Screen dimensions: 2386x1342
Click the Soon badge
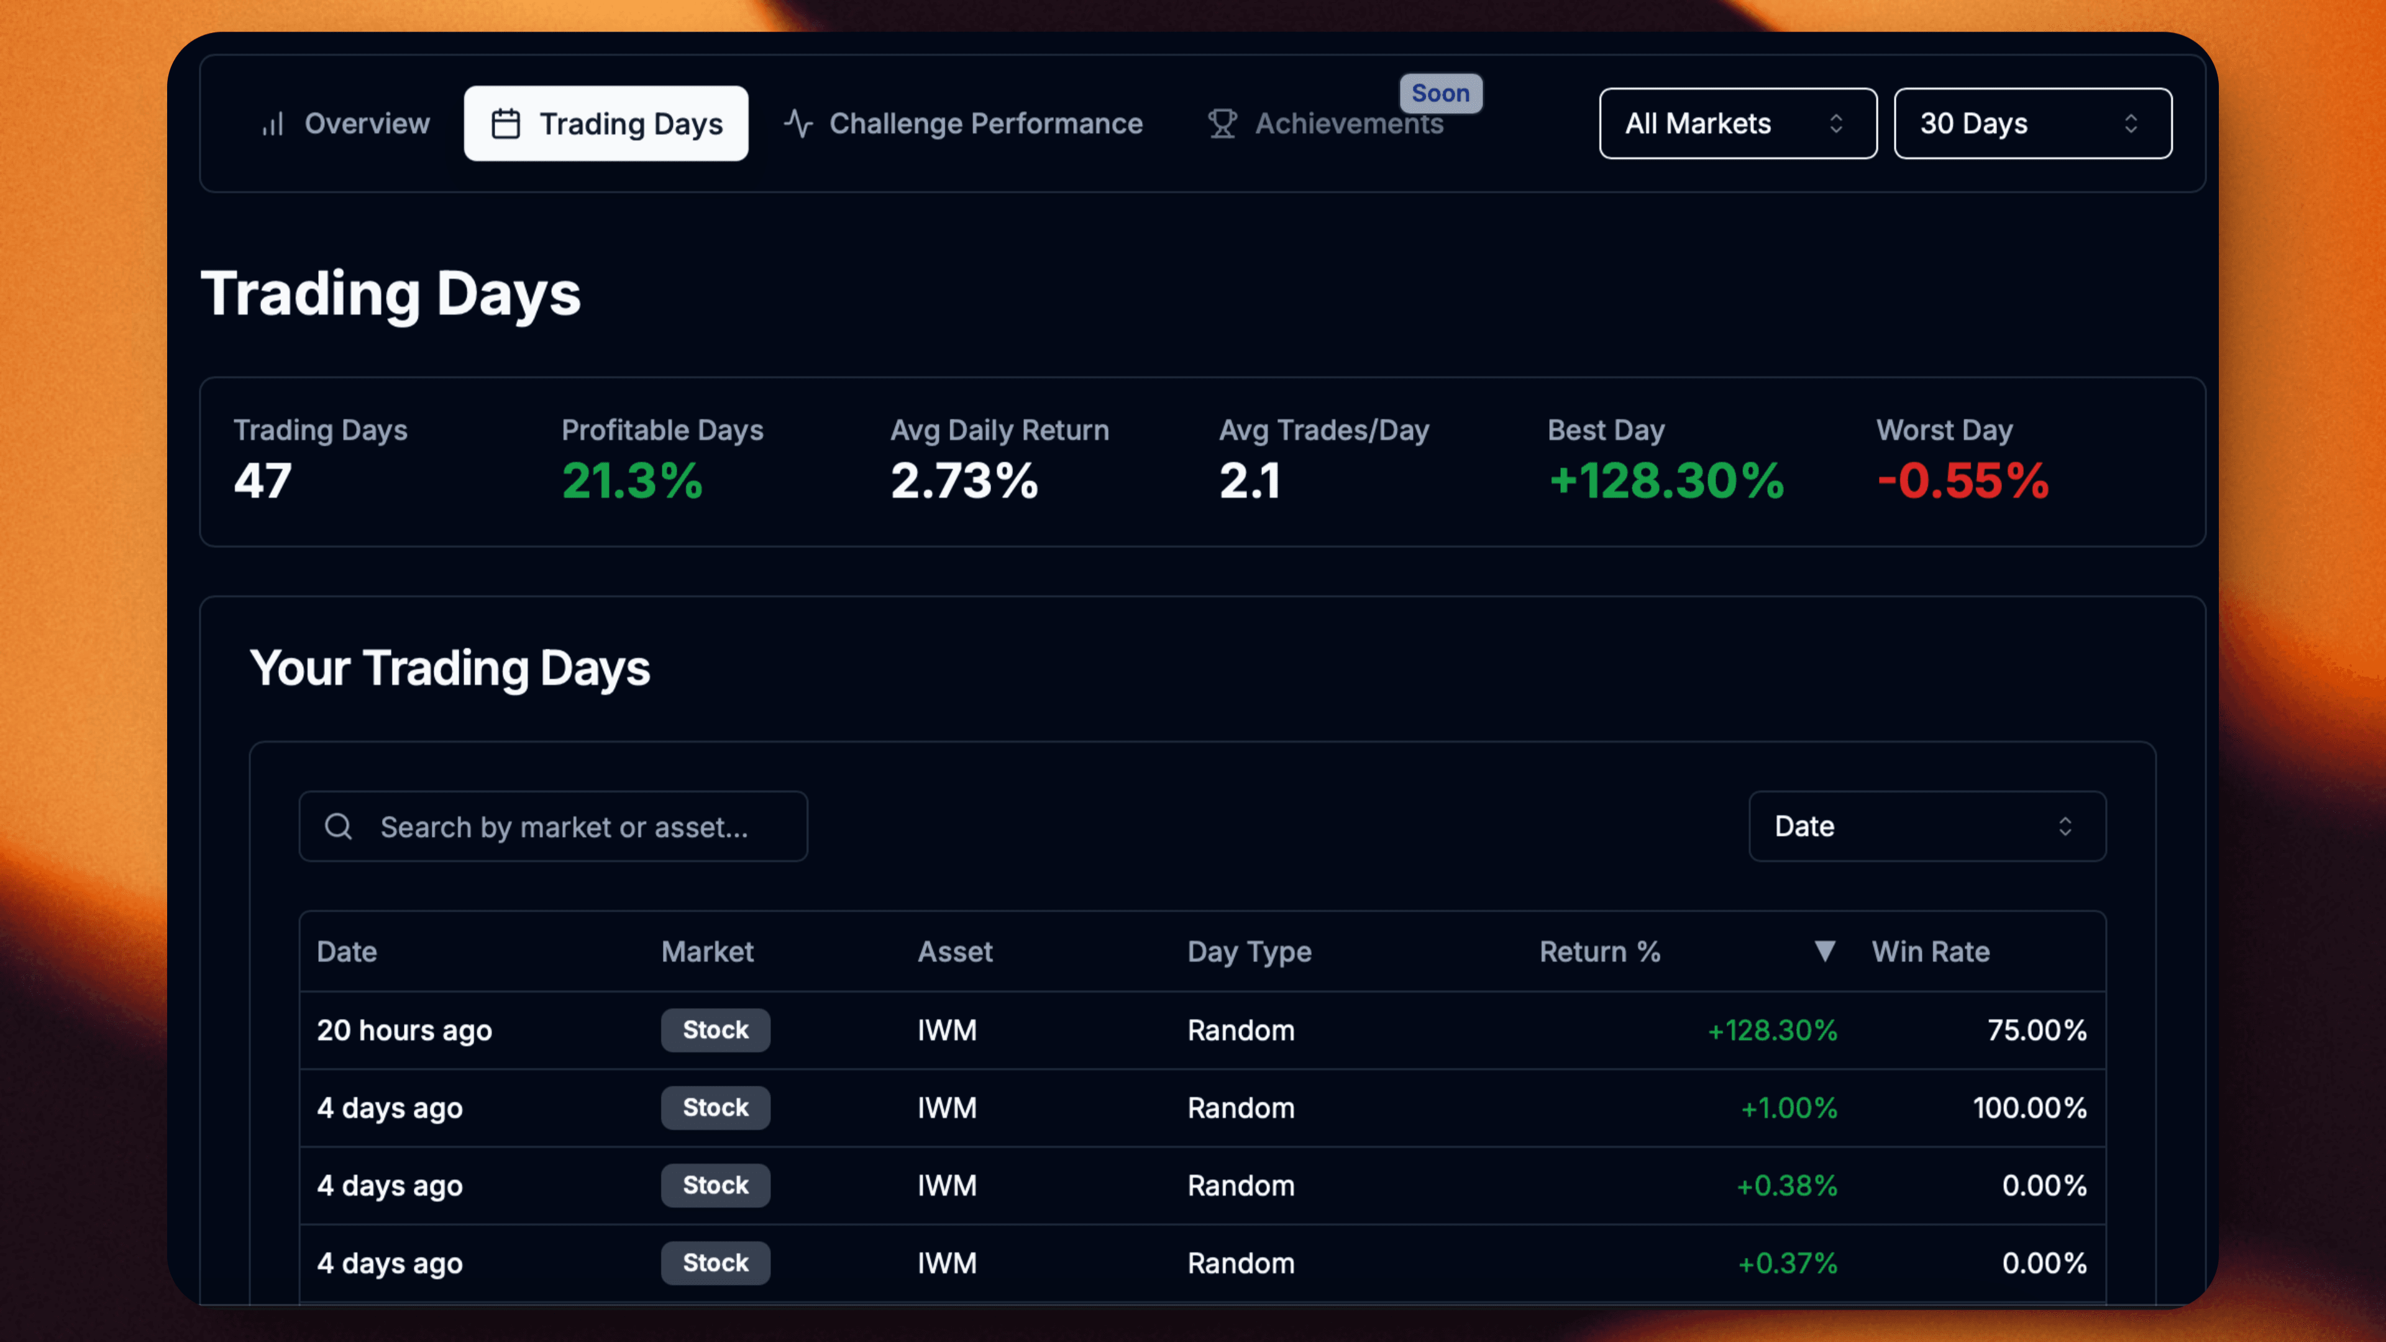[1440, 93]
